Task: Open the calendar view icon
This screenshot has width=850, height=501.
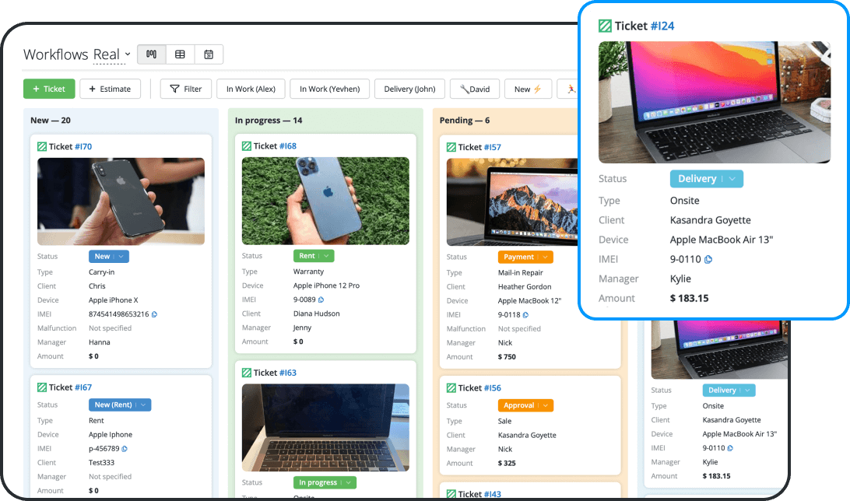Action: point(208,54)
